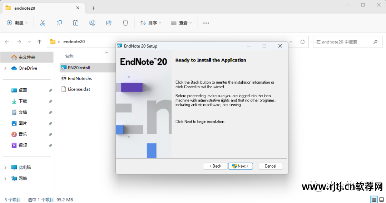
Task: Open the 排序 (Sort) dropdown
Action: (150, 23)
